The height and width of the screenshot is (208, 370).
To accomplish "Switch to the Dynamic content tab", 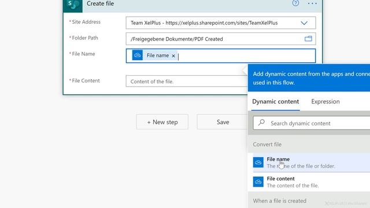I will pyautogui.click(x=275, y=102).
